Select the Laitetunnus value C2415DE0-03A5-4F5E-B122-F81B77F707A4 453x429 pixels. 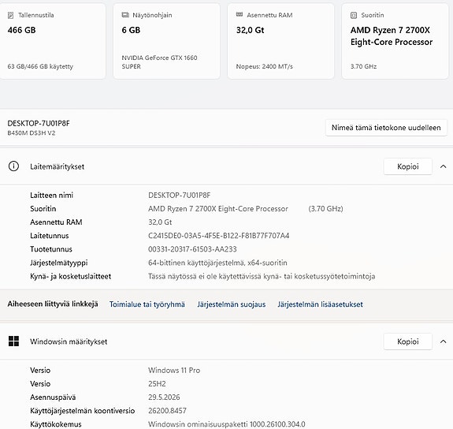[219, 236]
